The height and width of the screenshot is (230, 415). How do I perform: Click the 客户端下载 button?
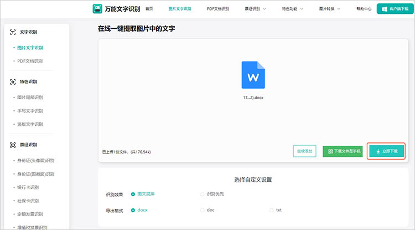pos(395,9)
